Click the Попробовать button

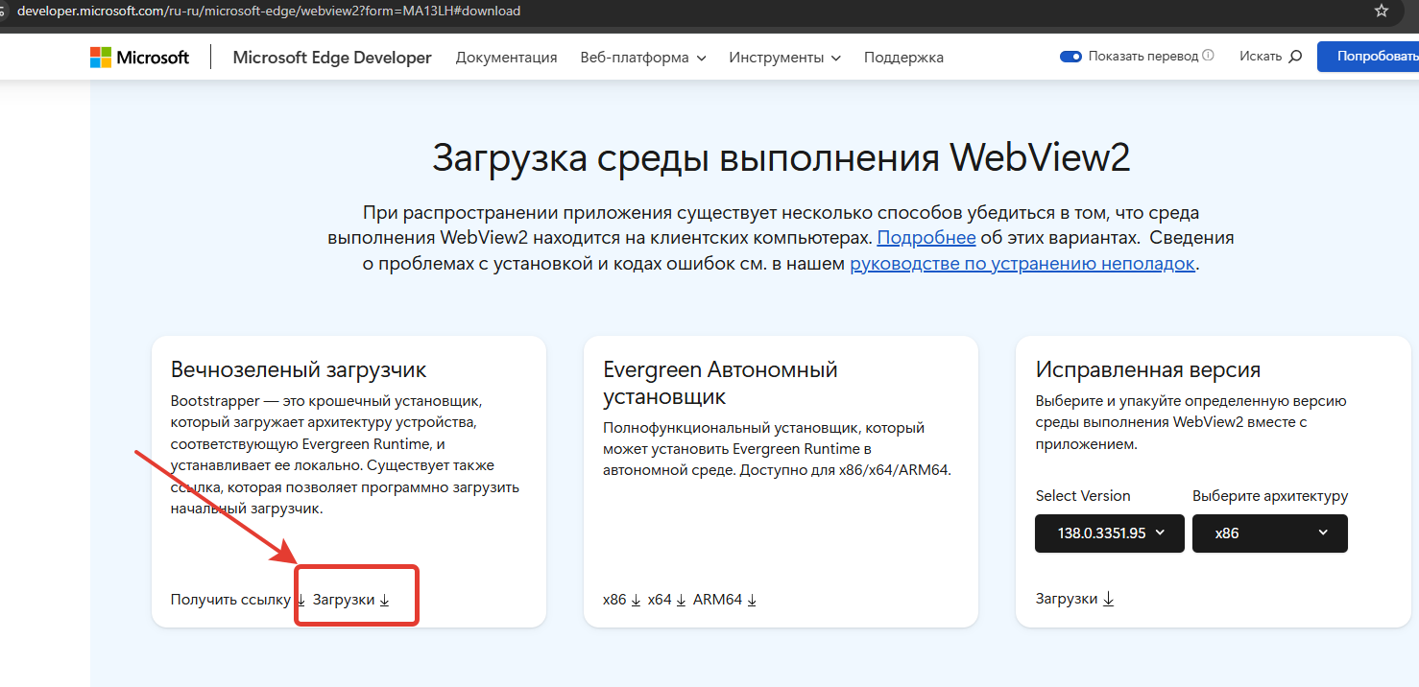pos(1368,57)
